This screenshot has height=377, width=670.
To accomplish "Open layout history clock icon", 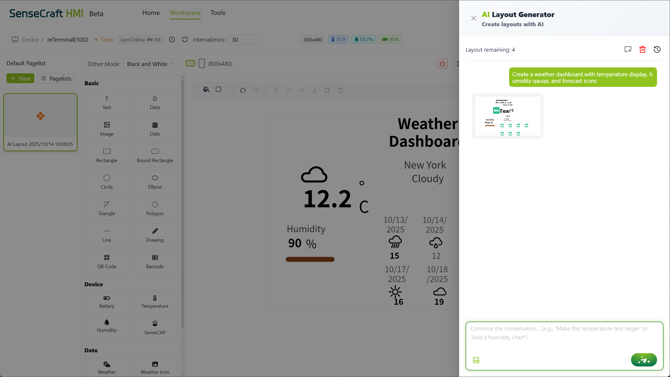I will [x=657, y=50].
